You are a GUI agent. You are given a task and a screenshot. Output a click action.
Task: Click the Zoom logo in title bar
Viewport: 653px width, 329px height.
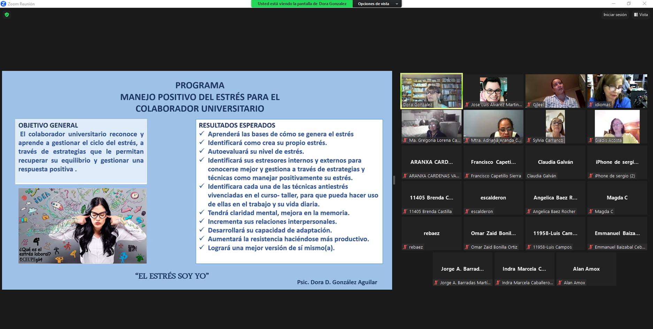pyautogui.click(x=3, y=4)
